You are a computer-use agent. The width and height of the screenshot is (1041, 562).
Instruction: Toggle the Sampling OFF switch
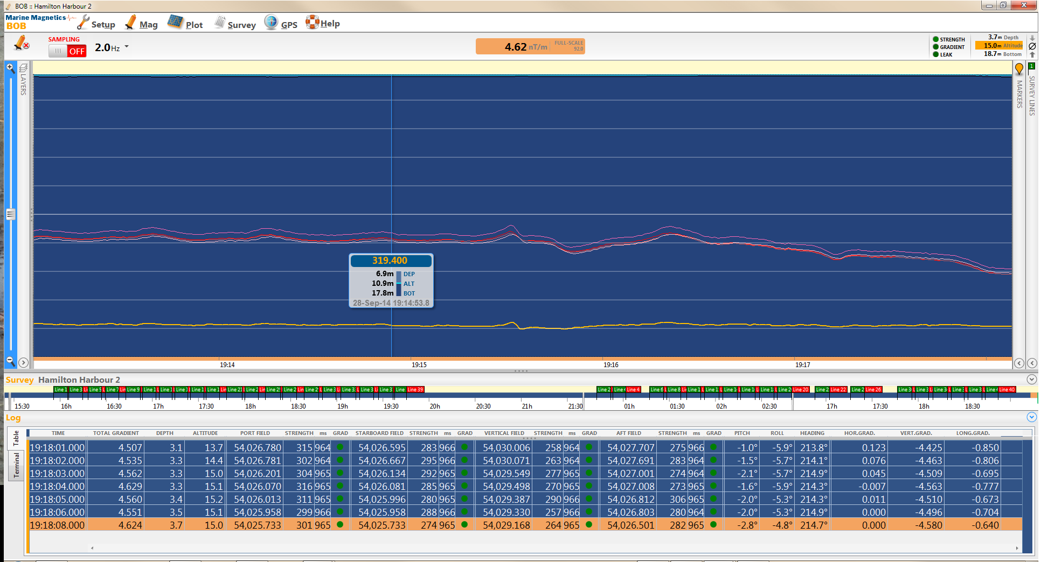(x=67, y=51)
